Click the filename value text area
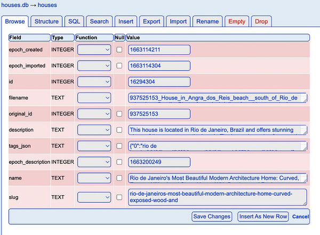Image resolution: width=320 pixels, height=235 pixels. click(x=218, y=98)
